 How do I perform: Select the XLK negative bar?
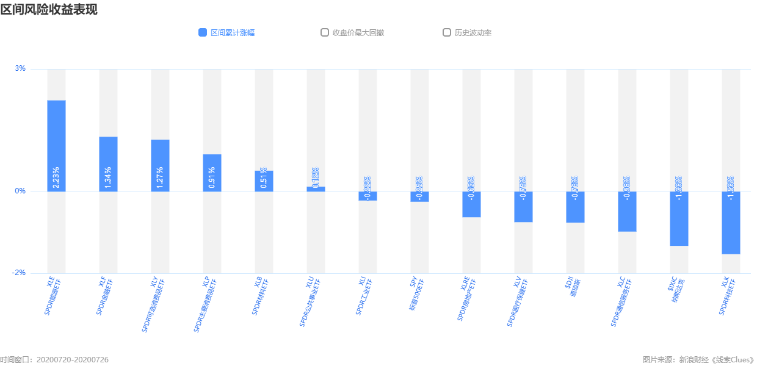731,223
